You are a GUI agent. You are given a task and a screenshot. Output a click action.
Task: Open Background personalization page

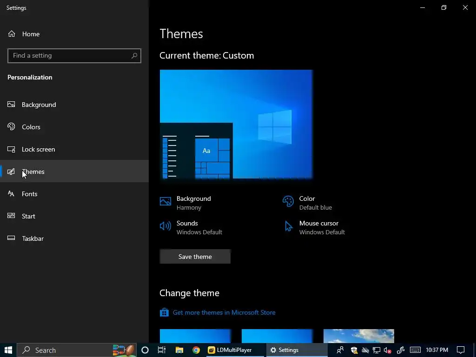[x=74, y=105]
